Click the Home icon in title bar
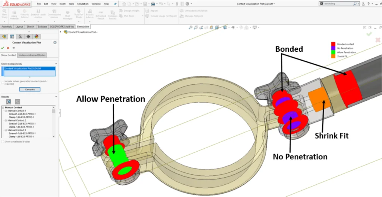Screen dimensions: 382x197 (x=124, y=4)
